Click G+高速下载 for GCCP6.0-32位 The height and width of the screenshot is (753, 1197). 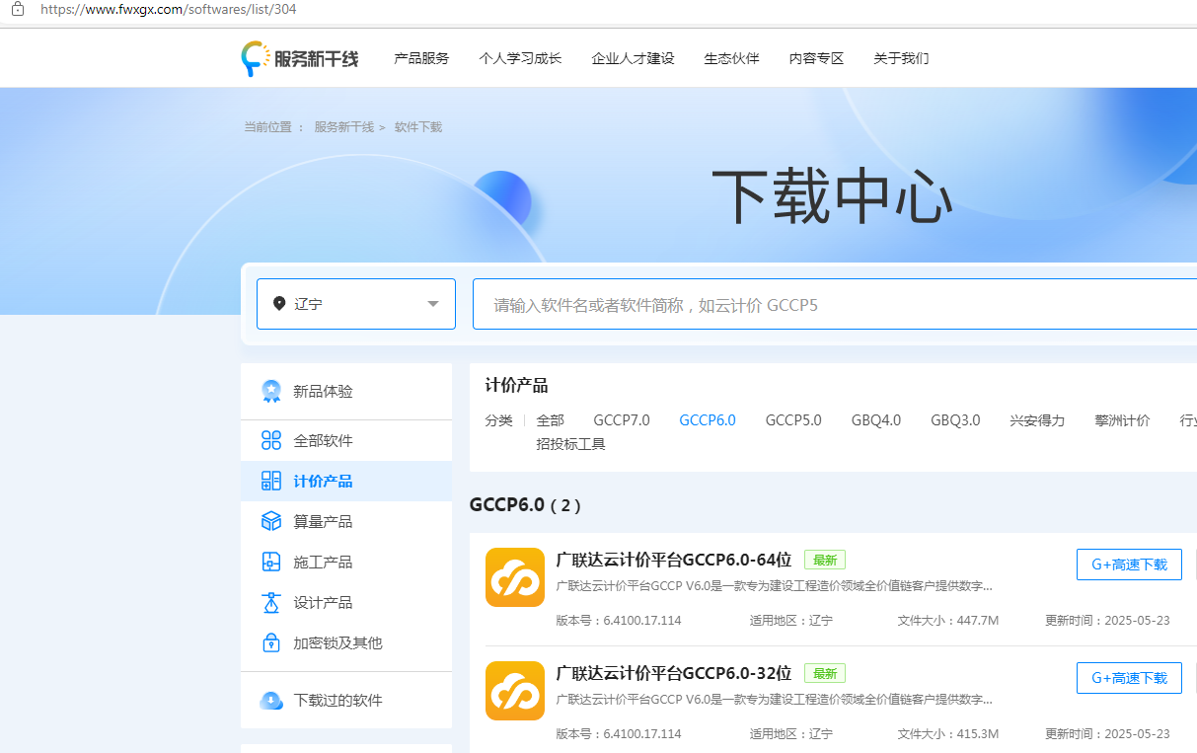1129,678
